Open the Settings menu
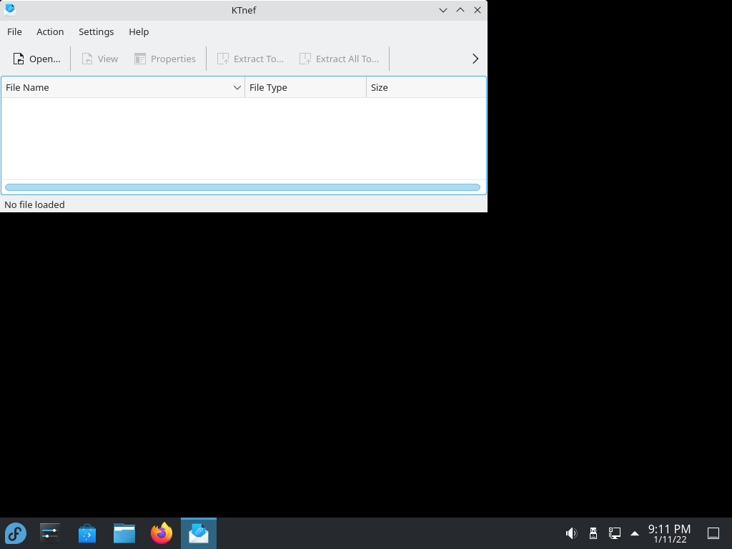732x549 pixels. pyautogui.click(x=97, y=31)
